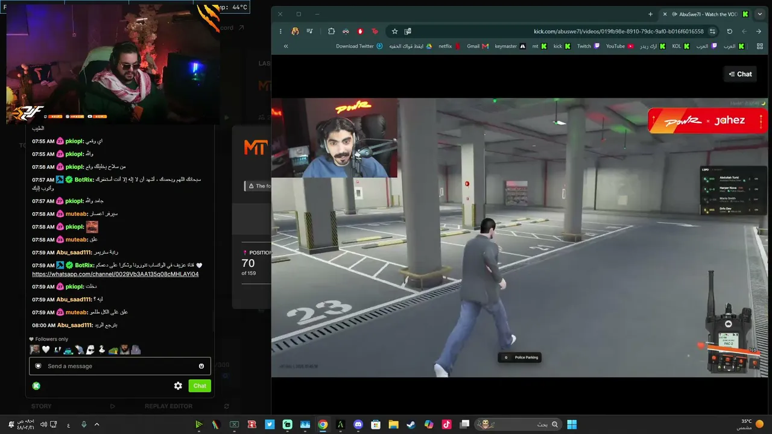Open Discord from the taskbar
This screenshot has width=772, height=434.
pos(358,424)
